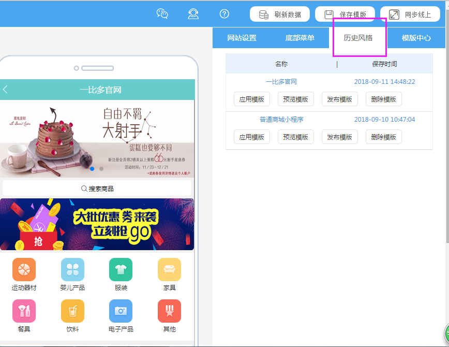
Task: Open the 饮料 drink cup category icon
Action: pos(72,311)
